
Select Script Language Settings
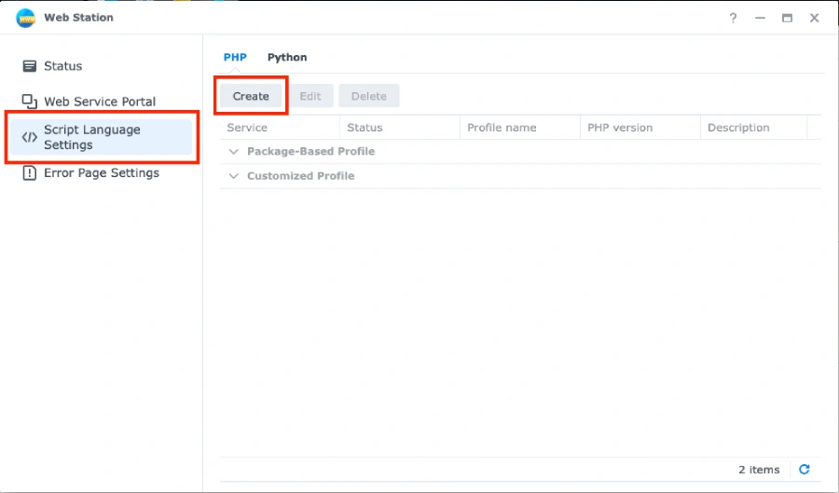click(x=101, y=137)
